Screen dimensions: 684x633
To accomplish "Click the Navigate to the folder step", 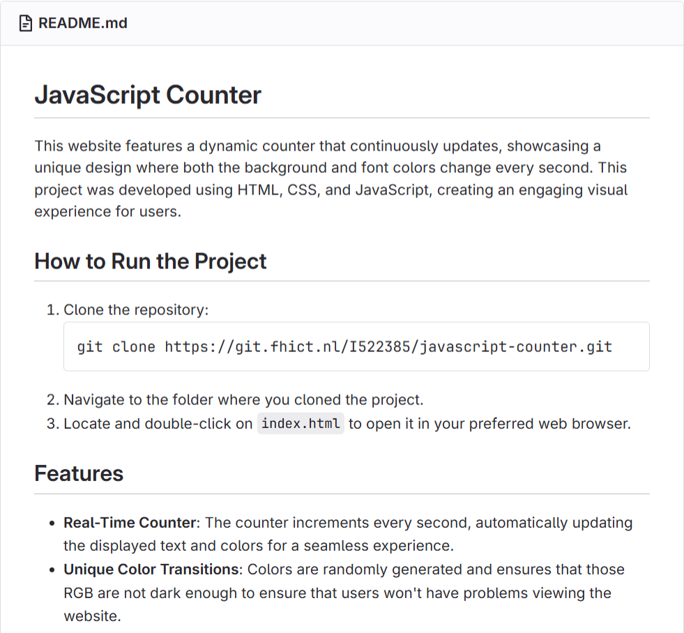I will pos(243,400).
